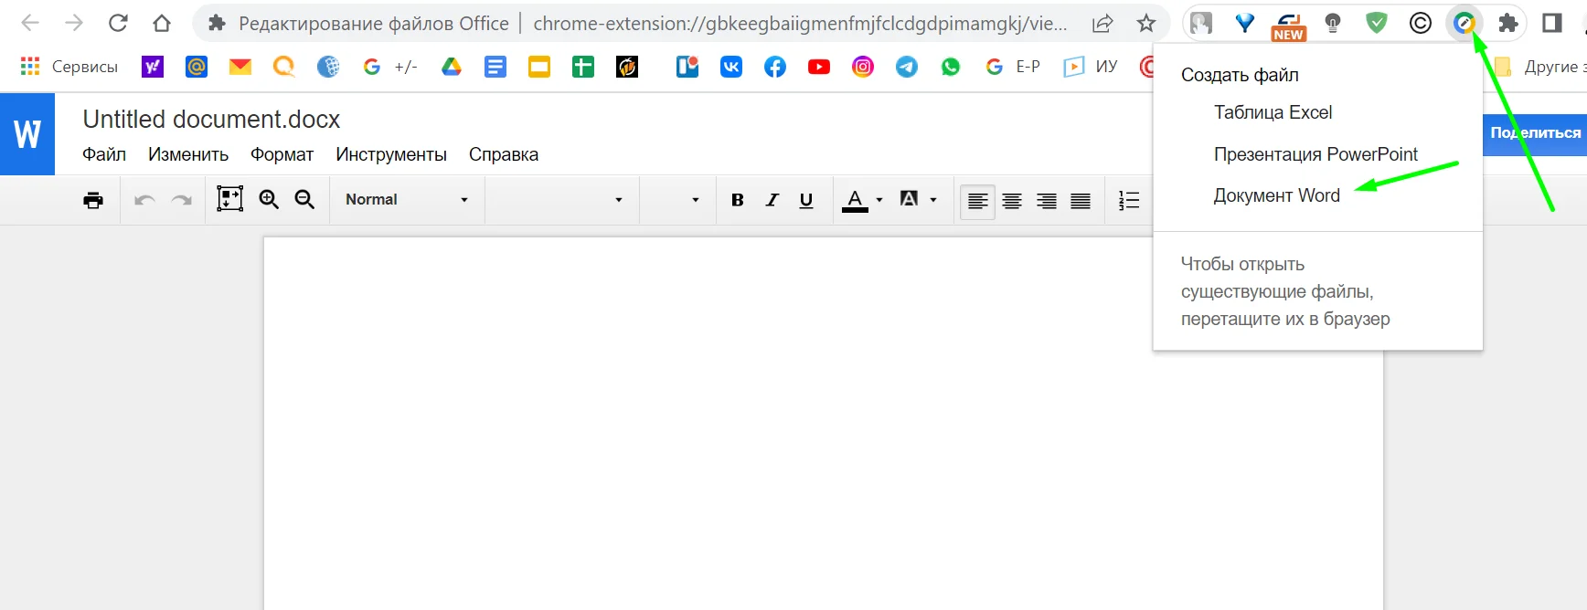The width and height of the screenshot is (1587, 610).
Task: Open the Изменить menu
Action: pos(188,154)
